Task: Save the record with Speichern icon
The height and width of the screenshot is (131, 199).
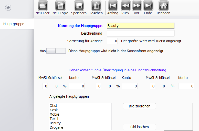Action: click(79, 6)
